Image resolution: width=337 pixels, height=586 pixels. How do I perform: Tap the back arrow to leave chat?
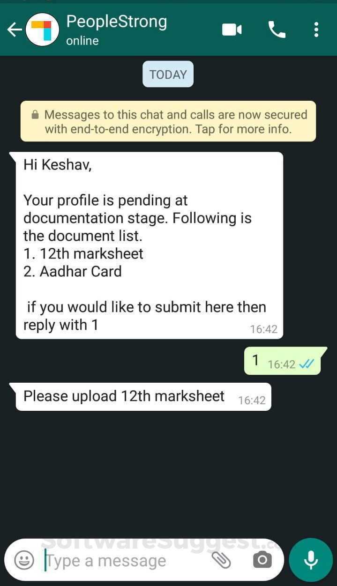[14, 29]
